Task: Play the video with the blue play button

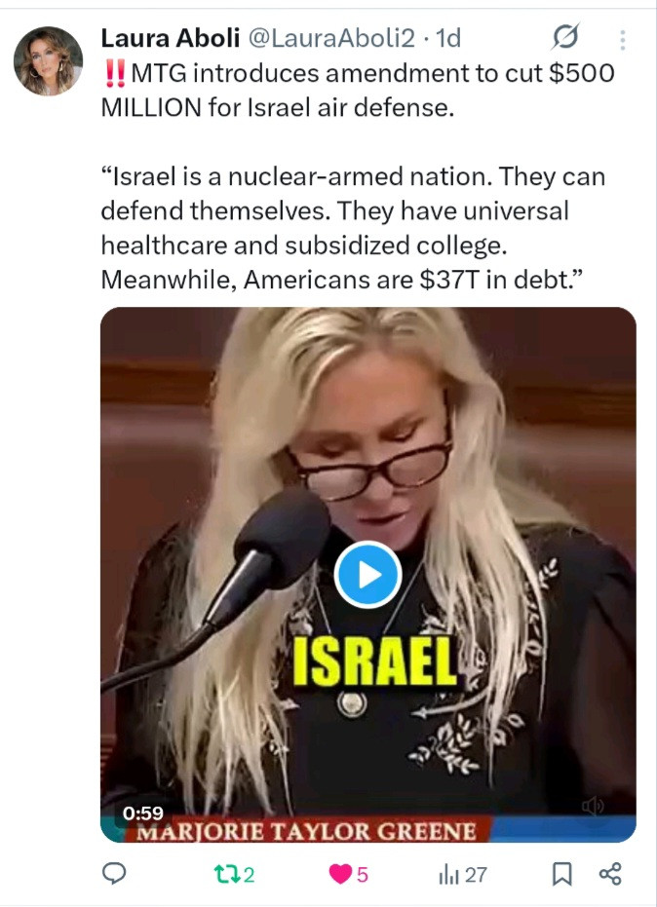Action: pos(368,575)
